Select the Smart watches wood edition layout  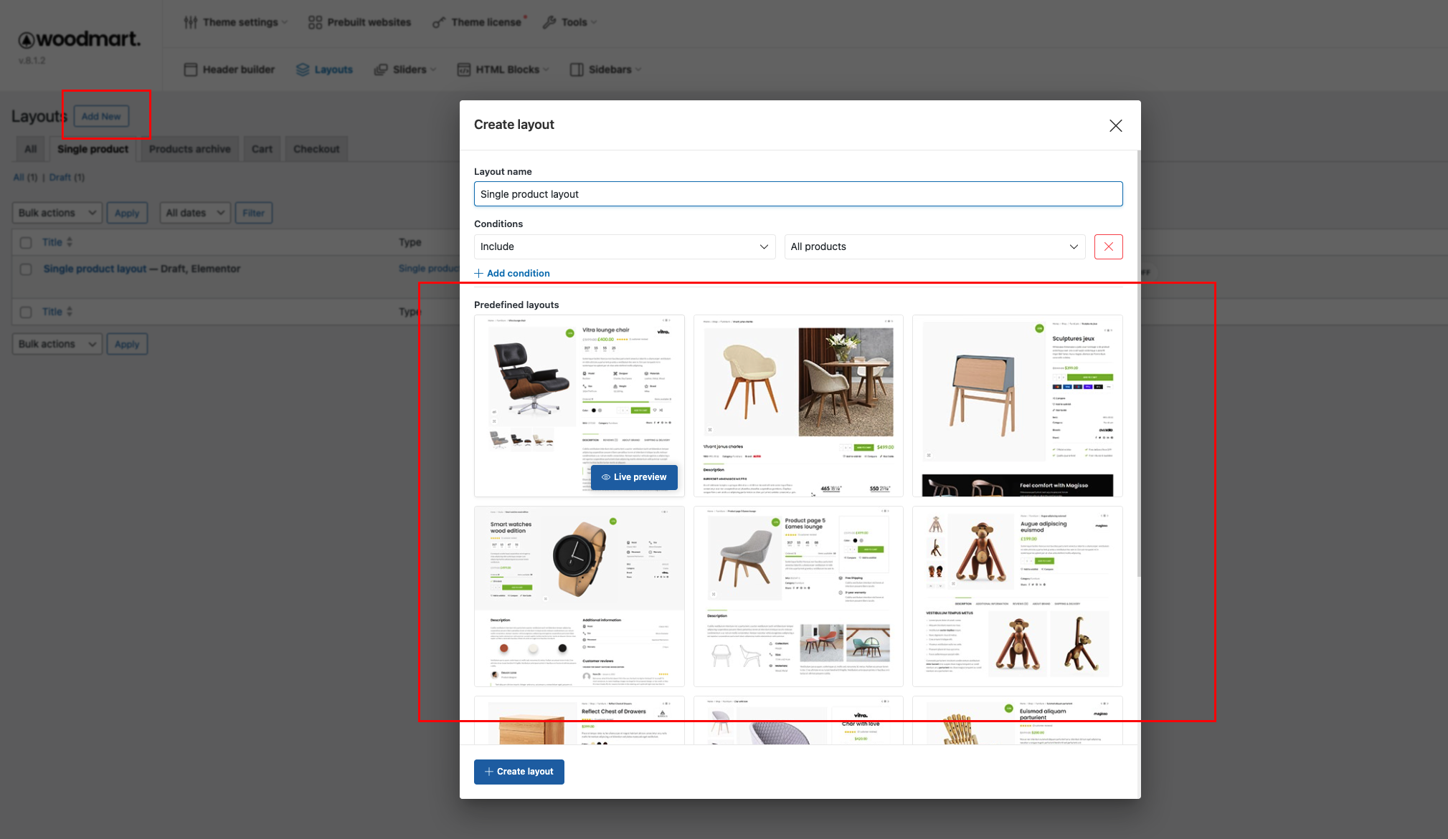tap(579, 596)
